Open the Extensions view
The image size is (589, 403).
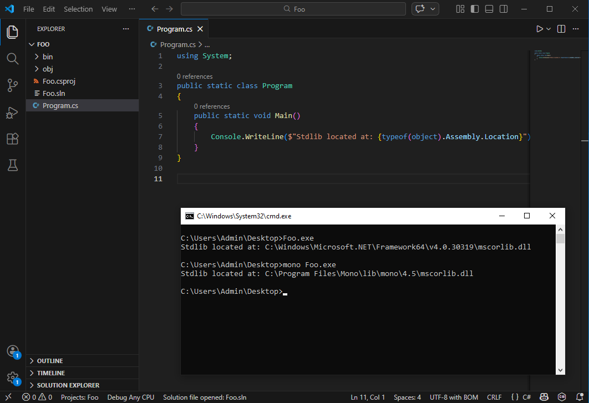(x=12, y=139)
